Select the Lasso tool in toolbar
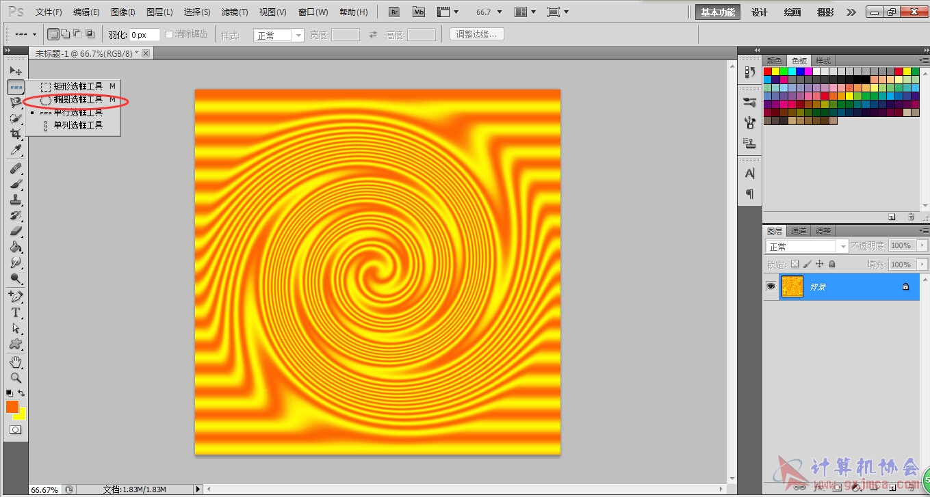930x497 pixels. [16, 103]
